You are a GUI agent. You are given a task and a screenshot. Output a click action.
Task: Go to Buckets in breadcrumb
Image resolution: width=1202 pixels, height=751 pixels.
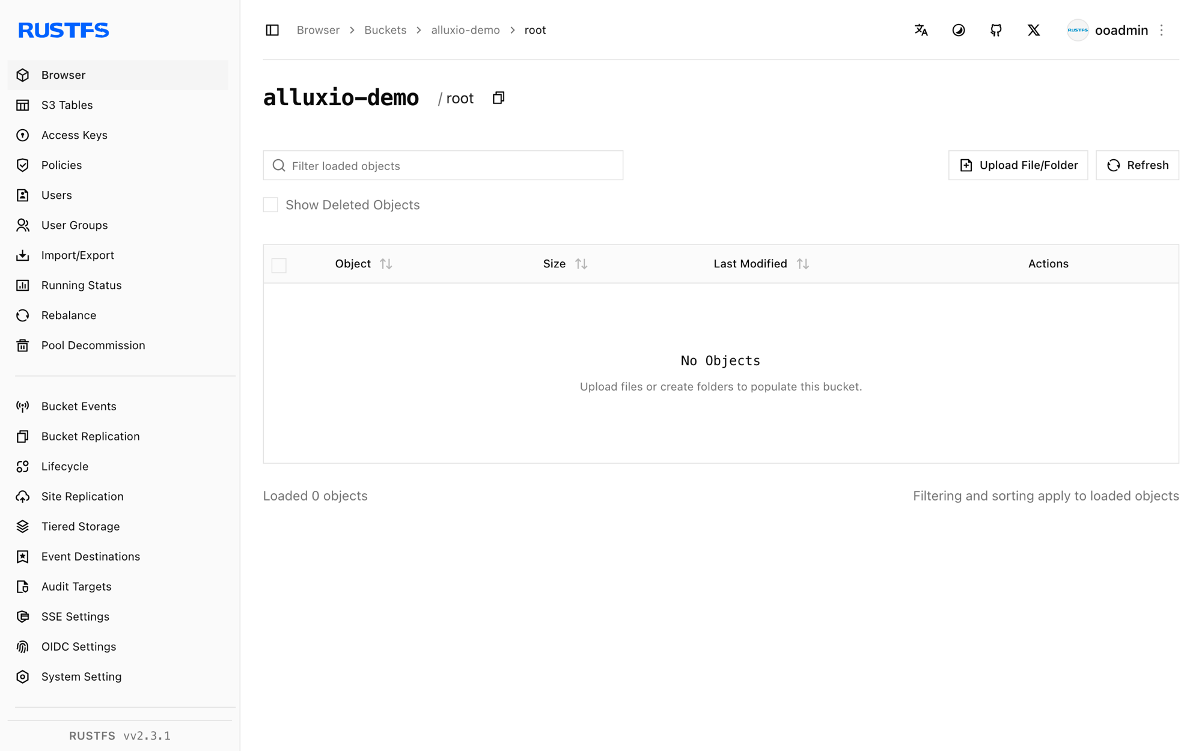pos(385,30)
